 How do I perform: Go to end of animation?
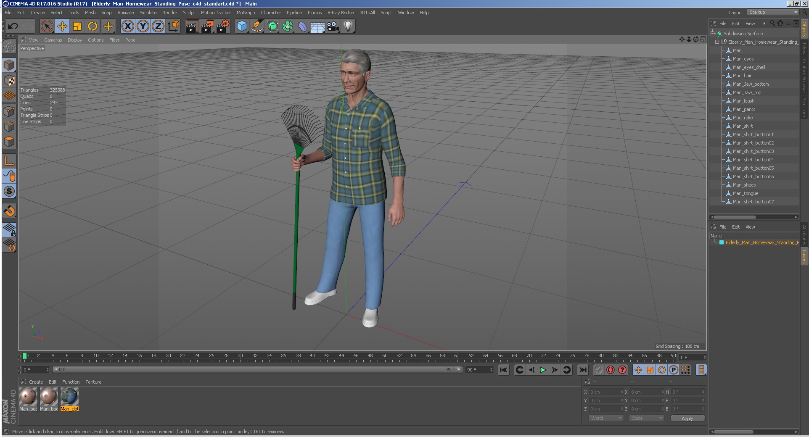[582, 370]
